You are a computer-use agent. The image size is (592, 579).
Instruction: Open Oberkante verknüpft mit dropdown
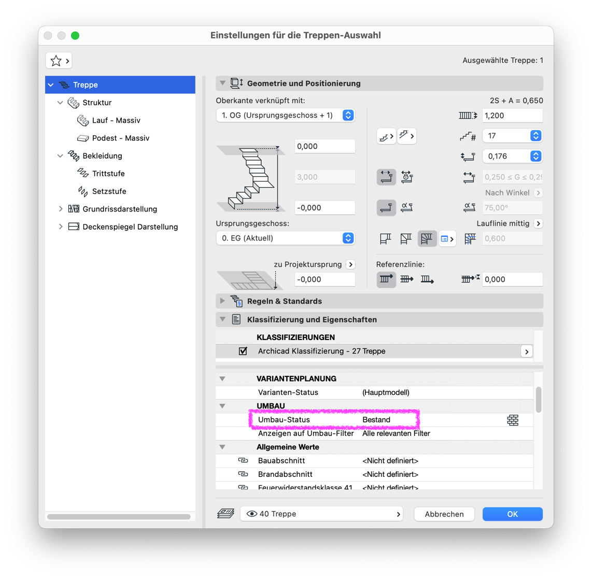pyautogui.click(x=286, y=115)
